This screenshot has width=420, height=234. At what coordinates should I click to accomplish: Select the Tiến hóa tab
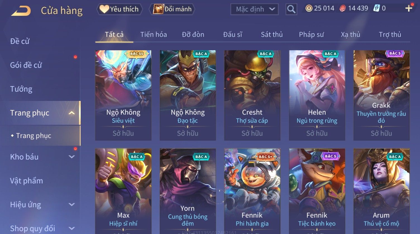coord(153,35)
